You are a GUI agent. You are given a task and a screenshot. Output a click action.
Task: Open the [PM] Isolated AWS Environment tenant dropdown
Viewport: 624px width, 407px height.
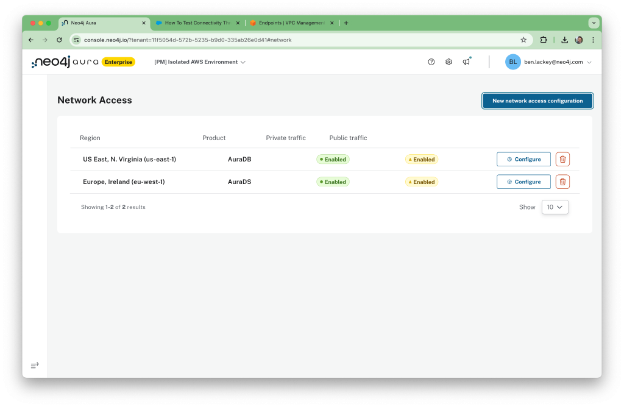click(x=200, y=62)
